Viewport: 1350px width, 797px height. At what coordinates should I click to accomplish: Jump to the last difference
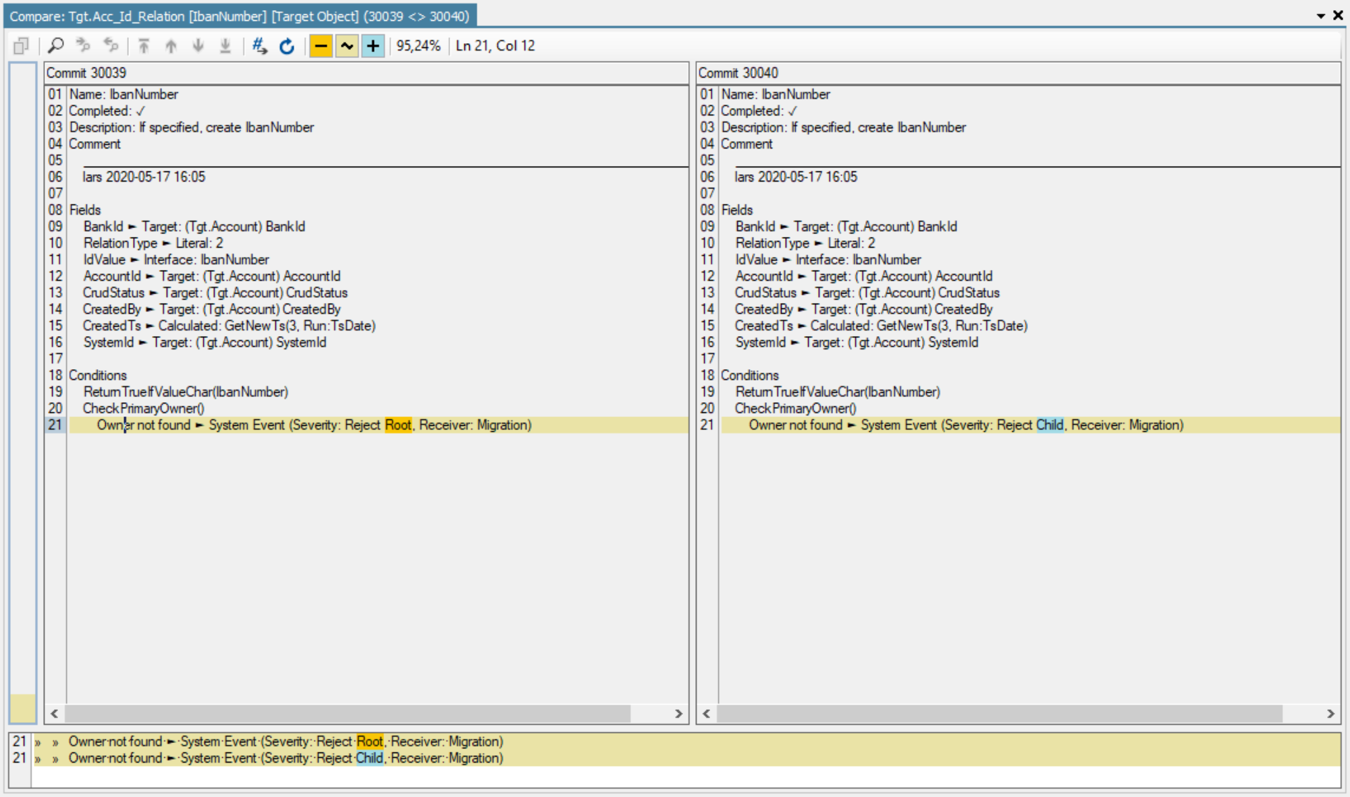[225, 46]
